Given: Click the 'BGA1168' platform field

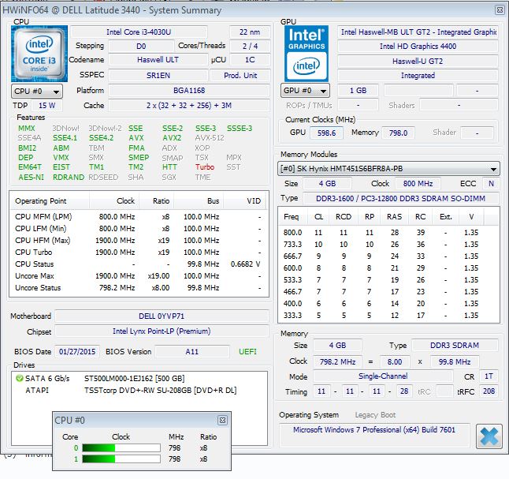Looking at the screenshot, I should tap(189, 91).
